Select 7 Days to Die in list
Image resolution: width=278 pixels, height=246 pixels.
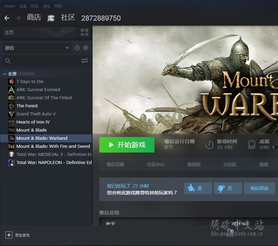click(x=46, y=82)
